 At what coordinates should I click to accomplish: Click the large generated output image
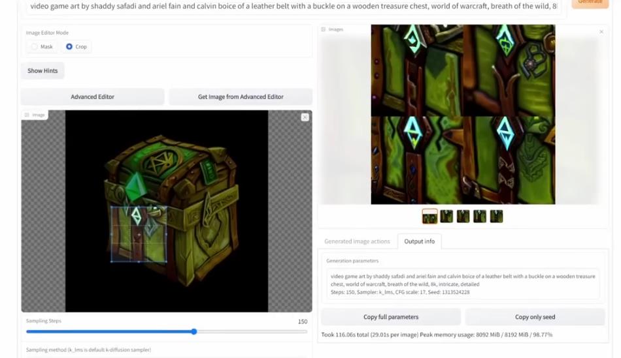[463, 115]
